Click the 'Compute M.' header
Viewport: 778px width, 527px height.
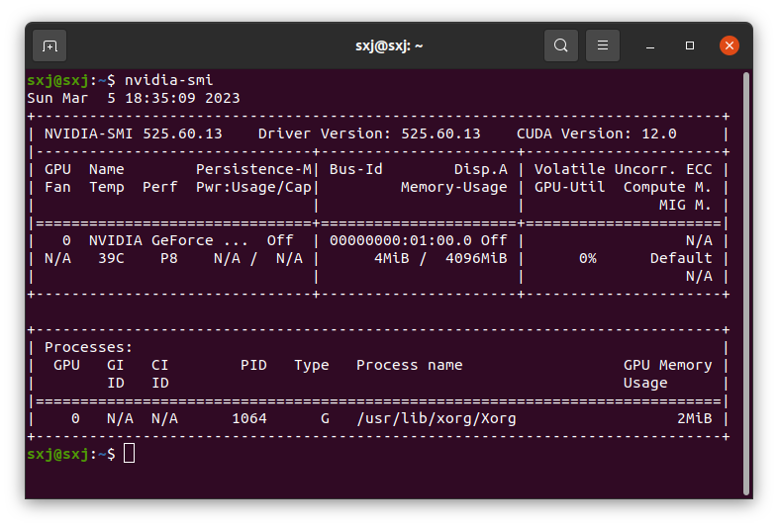tap(667, 188)
